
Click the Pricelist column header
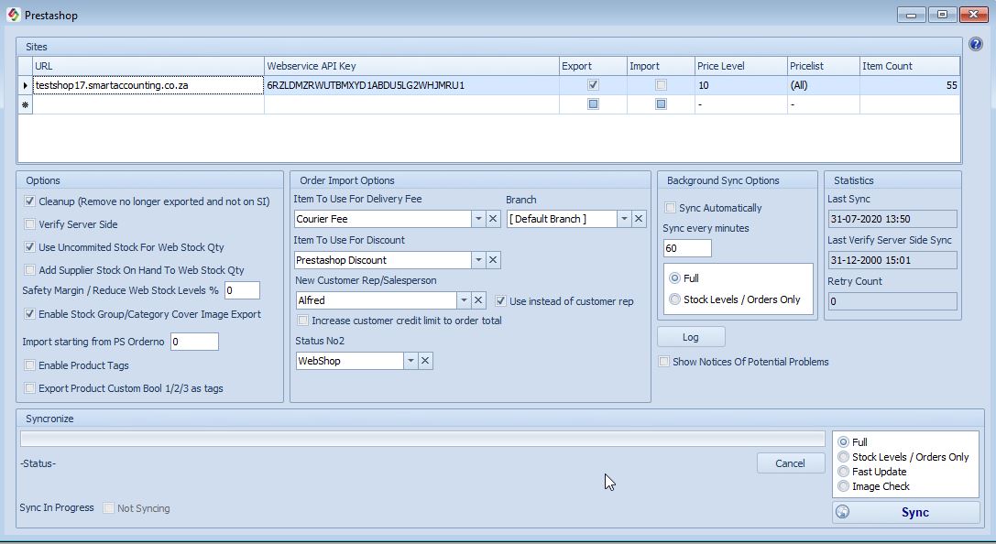[823, 66]
